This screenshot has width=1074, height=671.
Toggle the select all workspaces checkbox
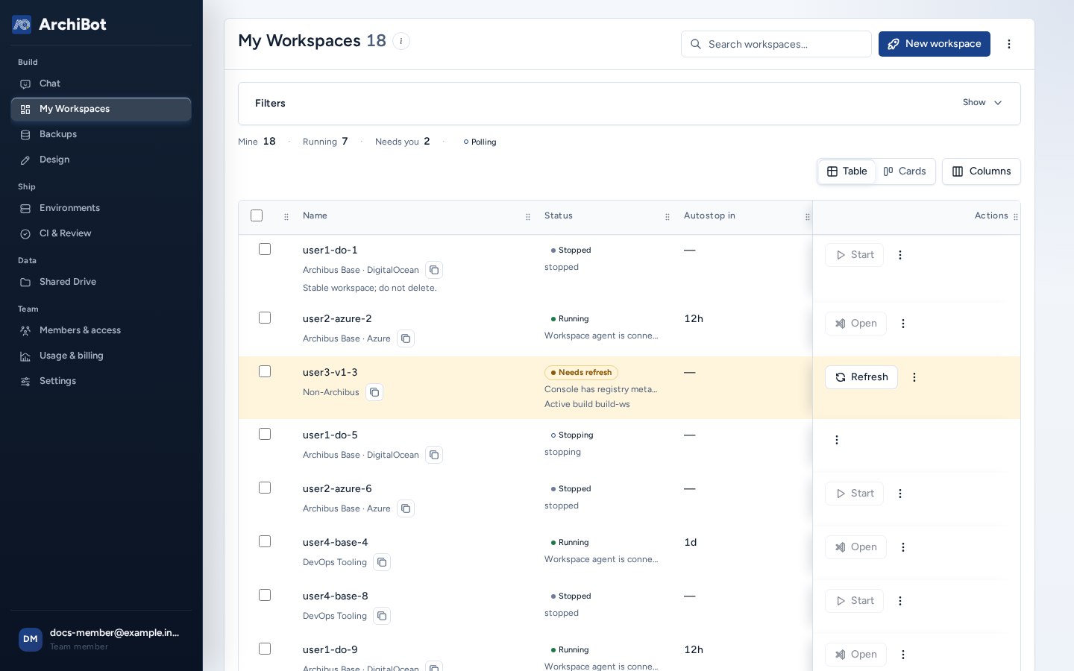pos(257,215)
